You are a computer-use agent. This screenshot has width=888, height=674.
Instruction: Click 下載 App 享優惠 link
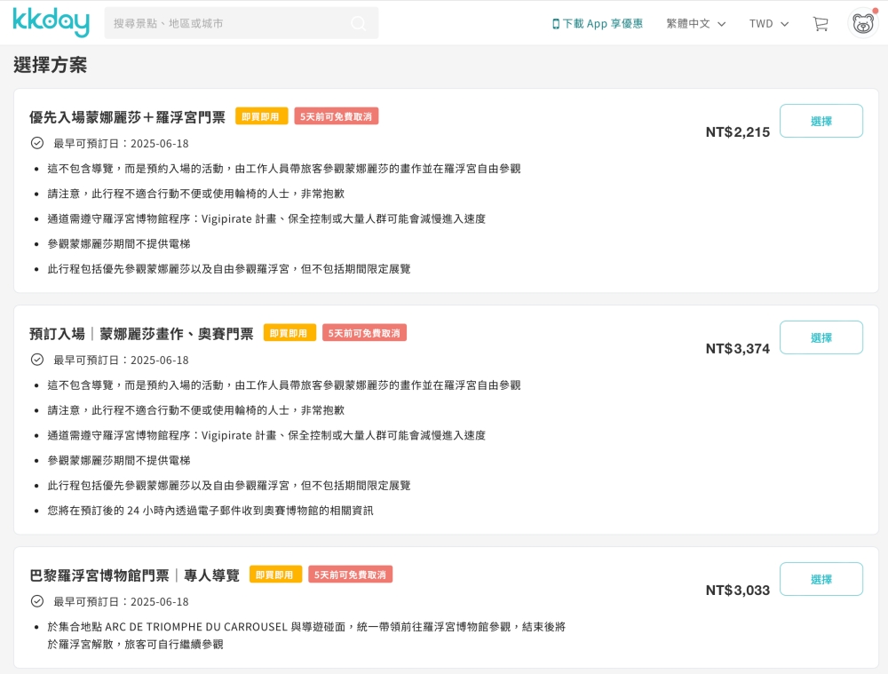pos(602,24)
